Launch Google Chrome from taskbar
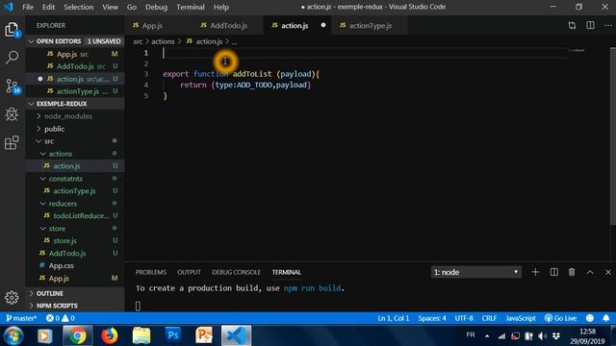 (x=77, y=335)
